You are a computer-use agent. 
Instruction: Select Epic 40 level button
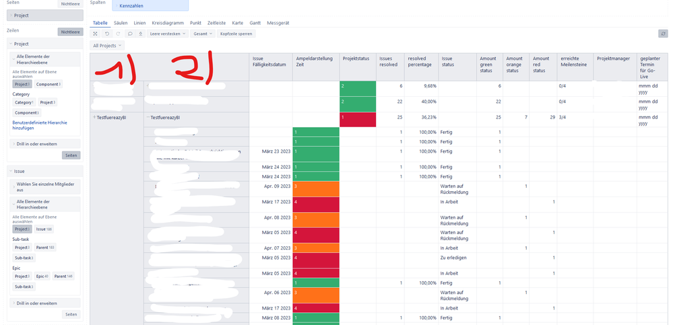(x=42, y=276)
